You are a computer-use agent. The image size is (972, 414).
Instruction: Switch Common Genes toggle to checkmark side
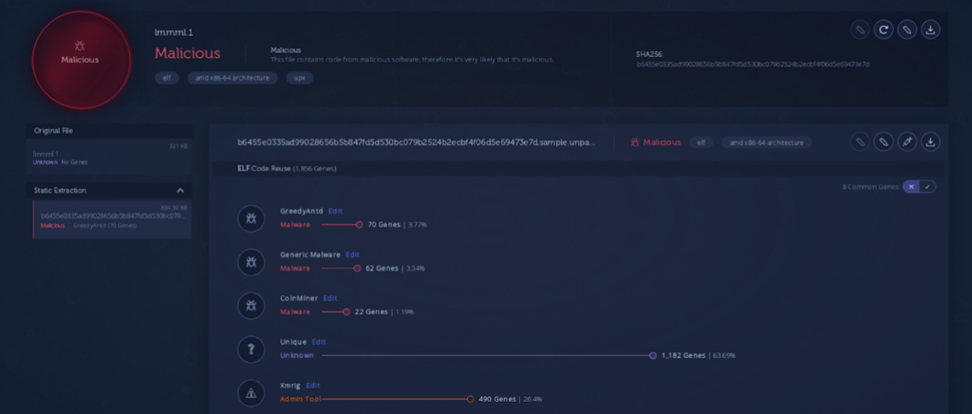tap(928, 186)
